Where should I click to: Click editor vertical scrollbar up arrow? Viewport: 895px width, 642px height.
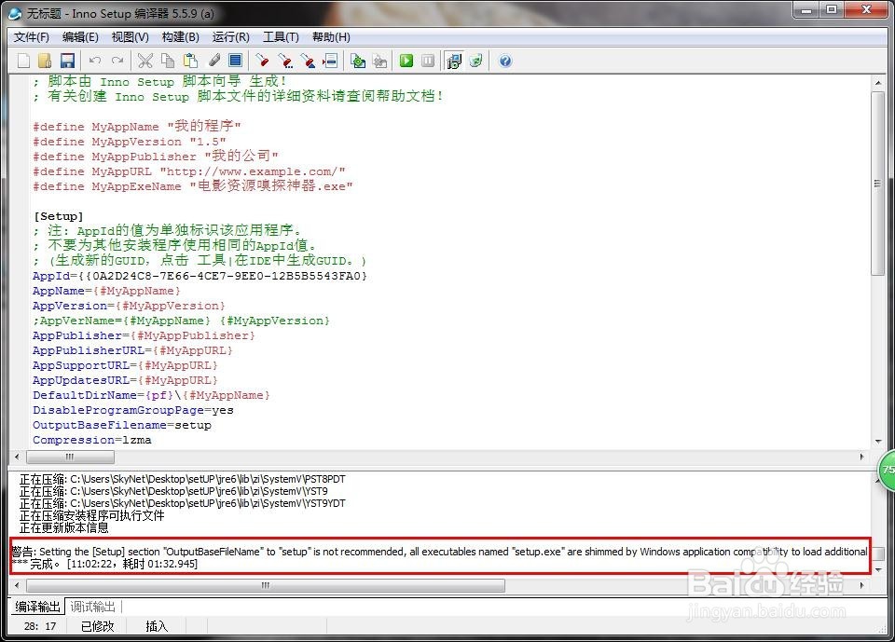point(878,83)
